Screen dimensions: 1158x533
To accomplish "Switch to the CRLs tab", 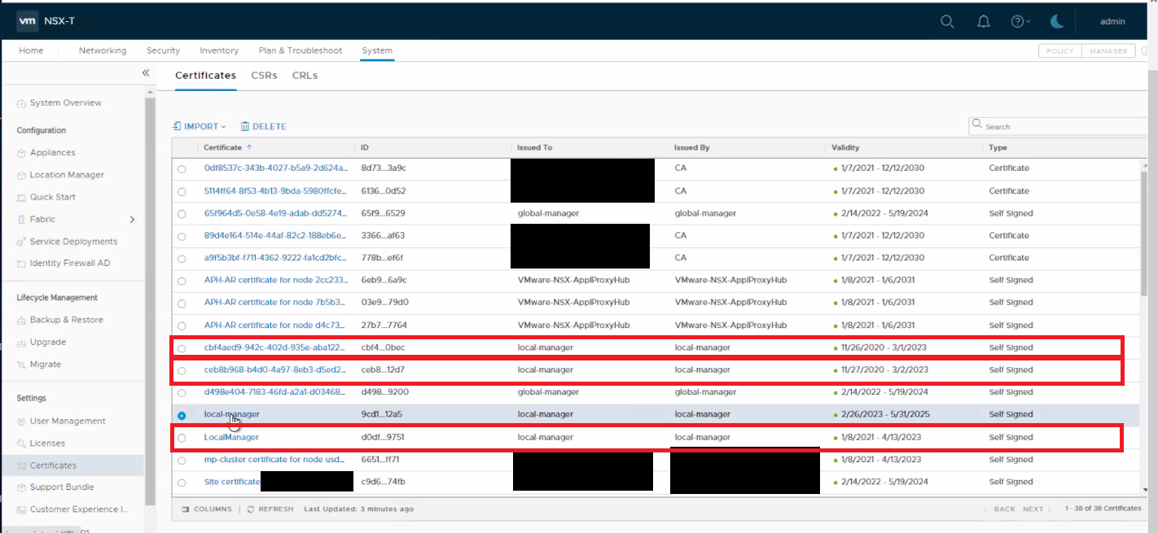I will click(x=305, y=75).
